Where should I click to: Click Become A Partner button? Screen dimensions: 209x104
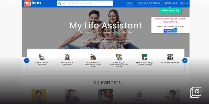click(149, 3)
